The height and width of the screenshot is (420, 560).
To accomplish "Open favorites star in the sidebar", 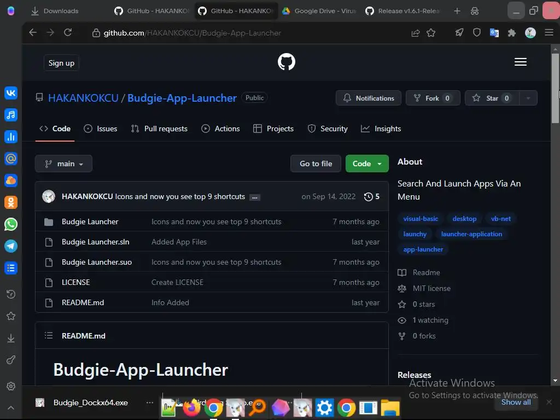I will [x=11, y=316].
